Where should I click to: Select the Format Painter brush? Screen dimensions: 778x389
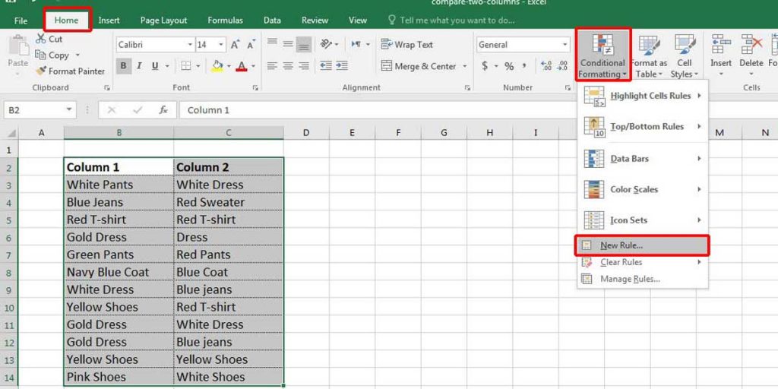click(41, 71)
